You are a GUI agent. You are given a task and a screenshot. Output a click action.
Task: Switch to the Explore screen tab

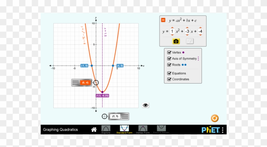106,129
